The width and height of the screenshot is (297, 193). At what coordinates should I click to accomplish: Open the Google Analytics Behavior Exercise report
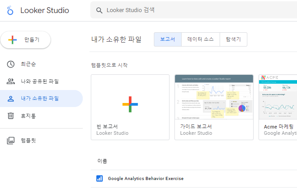coord(194,179)
